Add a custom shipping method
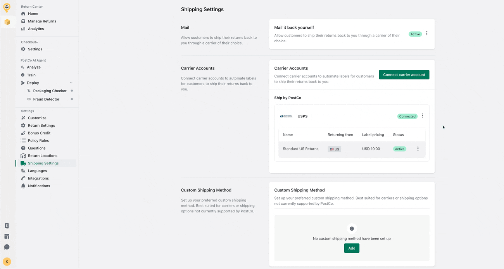504x269 pixels. (x=351, y=248)
